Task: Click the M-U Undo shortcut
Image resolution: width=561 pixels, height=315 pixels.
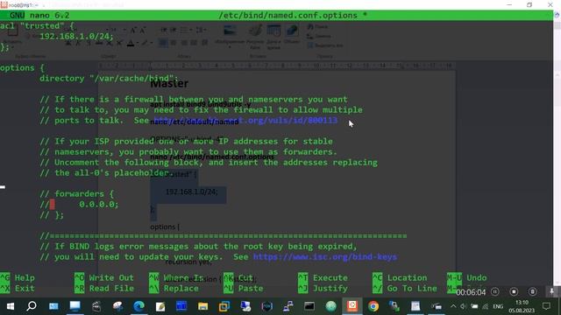Action: pyautogui.click(x=466, y=278)
